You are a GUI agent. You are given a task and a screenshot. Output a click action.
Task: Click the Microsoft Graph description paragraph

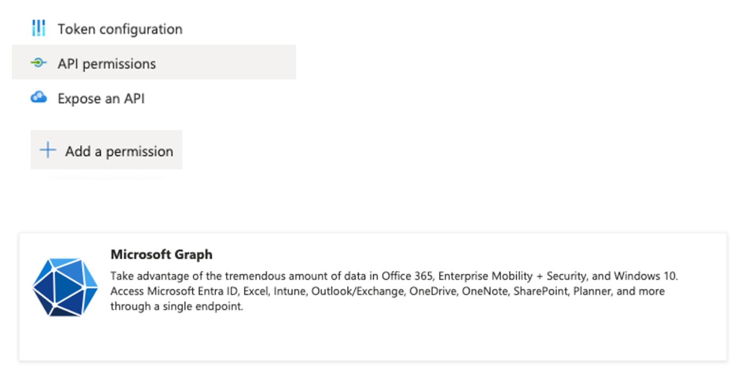click(x=394, y=291)
